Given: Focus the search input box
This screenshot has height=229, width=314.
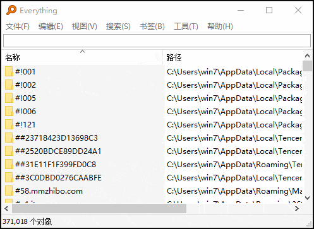Looking at the screenshot, I should [157, 40].
